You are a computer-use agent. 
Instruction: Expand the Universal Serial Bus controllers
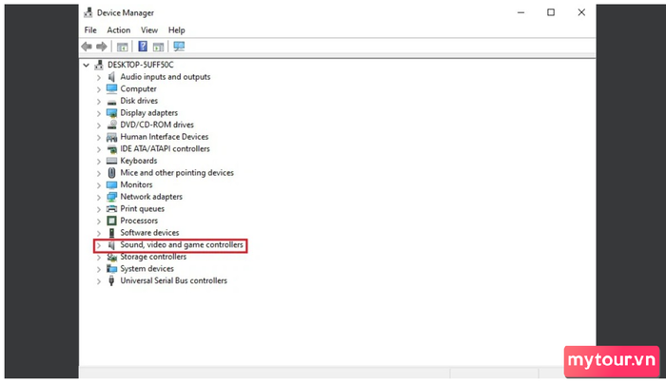pos(99,281)
